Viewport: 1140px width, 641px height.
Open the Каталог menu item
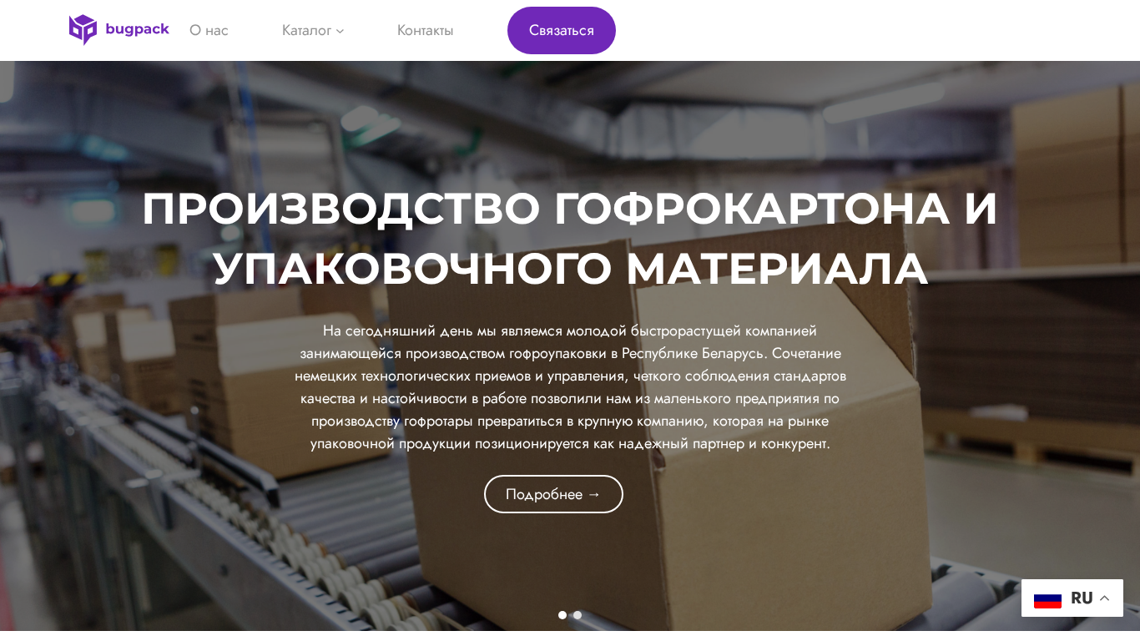(x=306, y=30)
